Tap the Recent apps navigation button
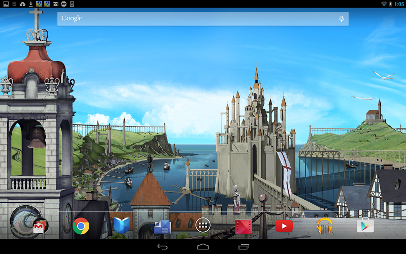Viewport: 406px width, 254px height. 244,247
